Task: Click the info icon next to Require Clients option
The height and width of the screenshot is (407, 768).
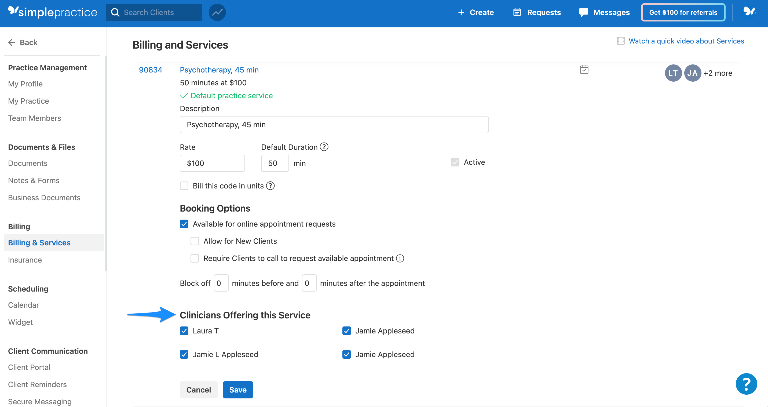Action: pos(400,258)
